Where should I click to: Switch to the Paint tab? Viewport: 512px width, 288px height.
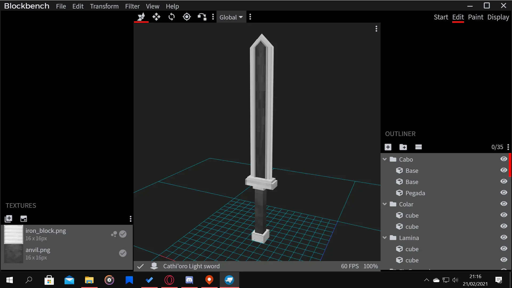point(475,17)
